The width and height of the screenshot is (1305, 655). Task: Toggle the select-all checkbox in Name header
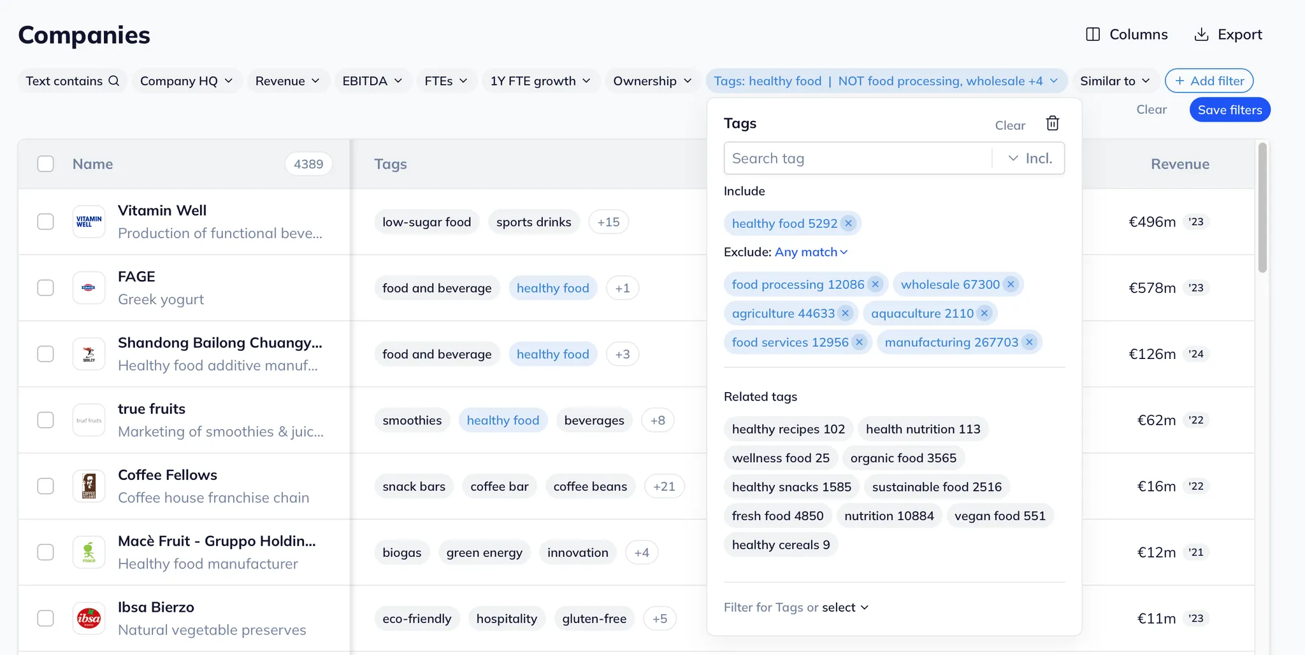pyautogui.click(x=45, y=164)
